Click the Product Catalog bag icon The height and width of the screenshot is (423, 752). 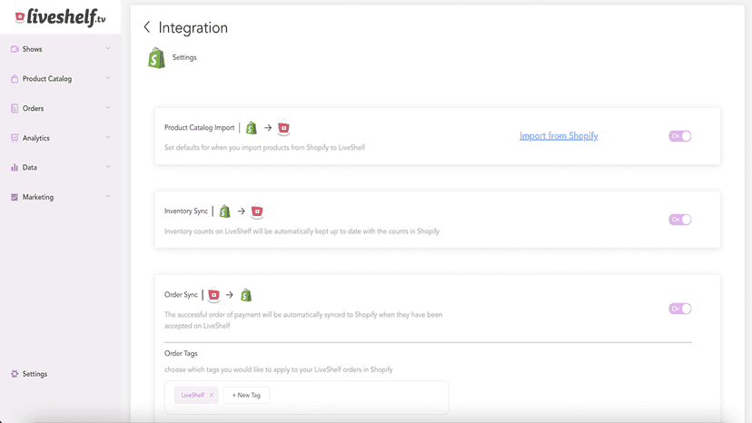coord(15,79)
